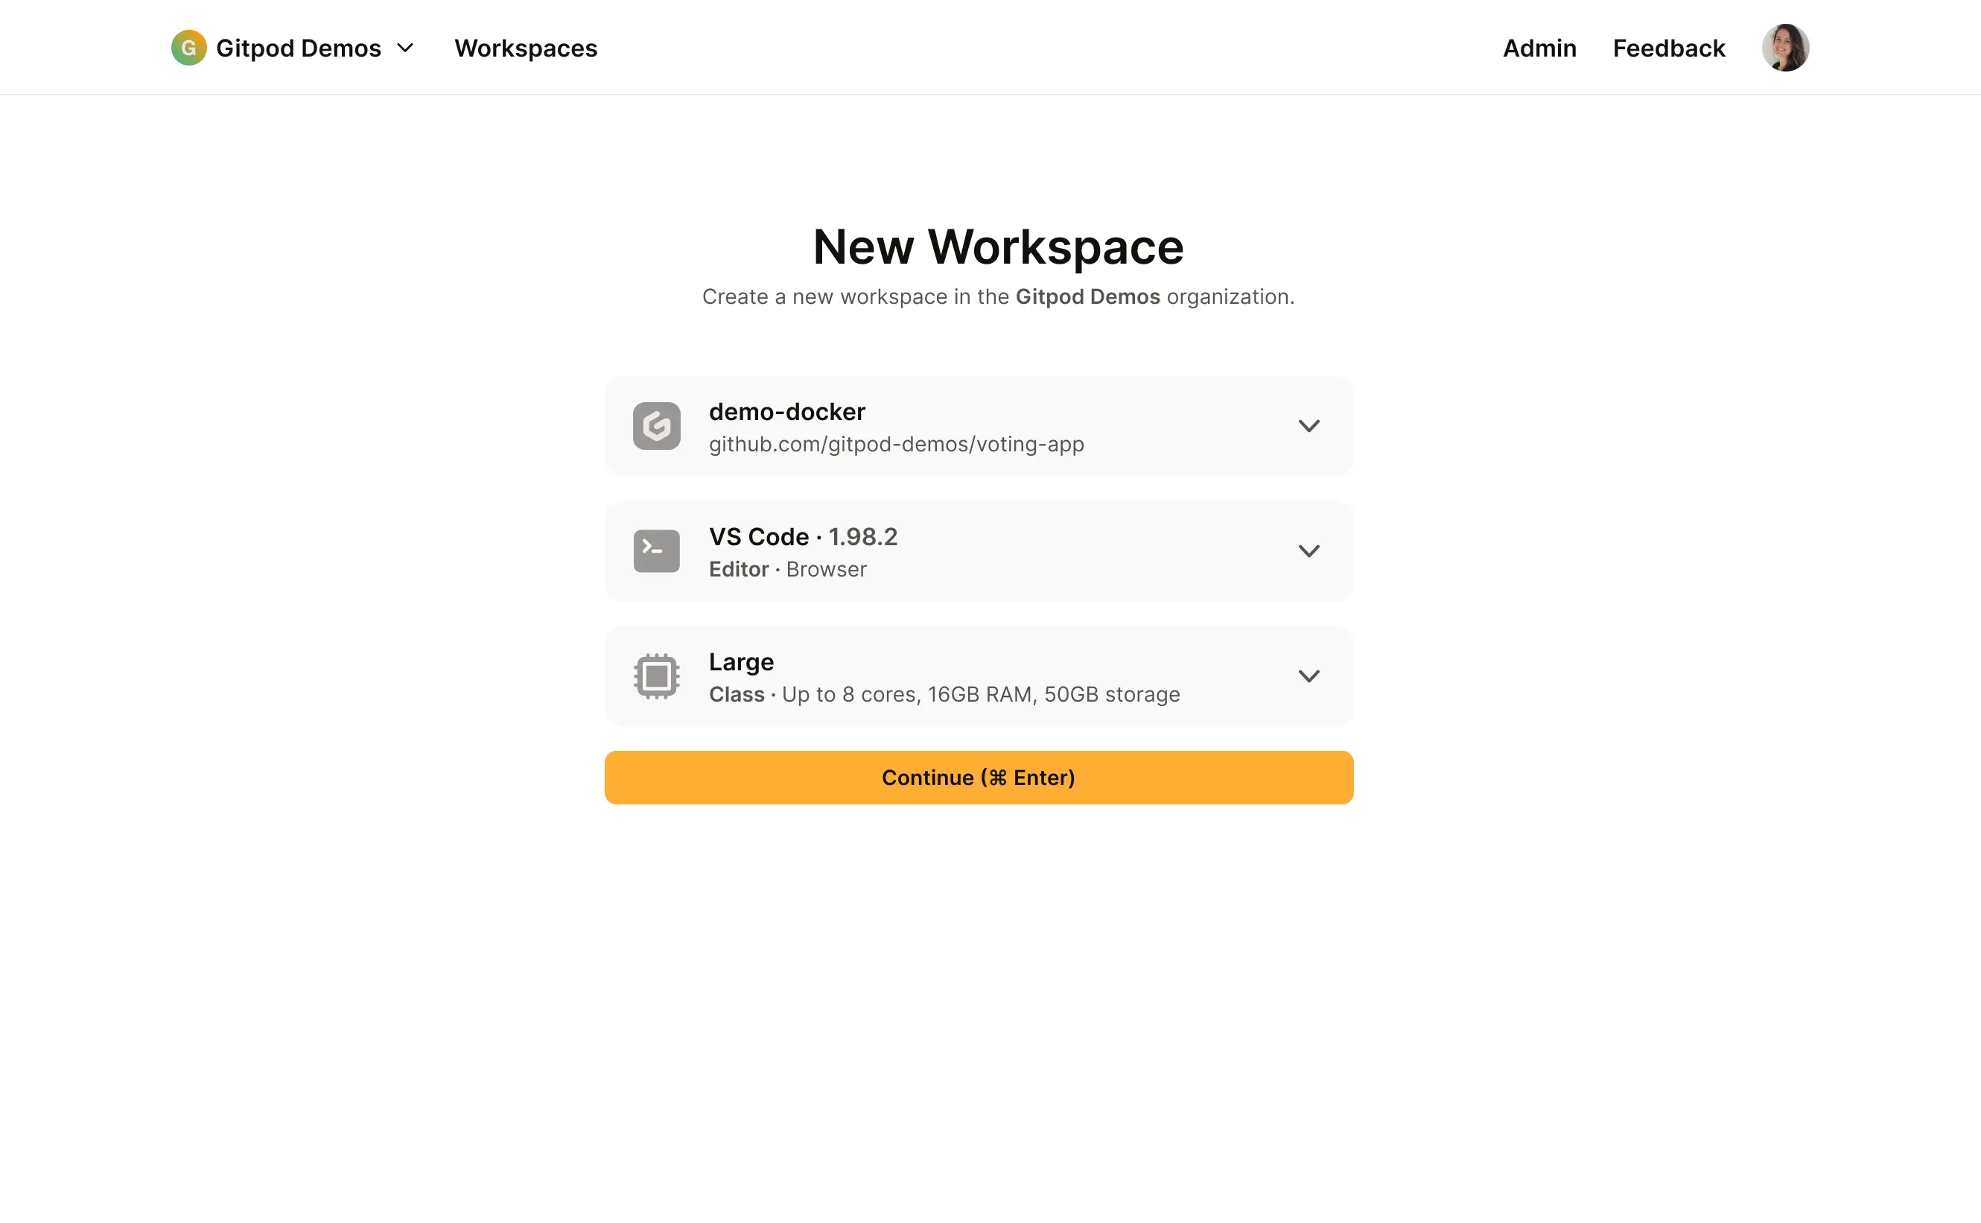This screenshot has height=1223, width=1981.
Task: Click the terminal editor icon
Action: point(656,551)
